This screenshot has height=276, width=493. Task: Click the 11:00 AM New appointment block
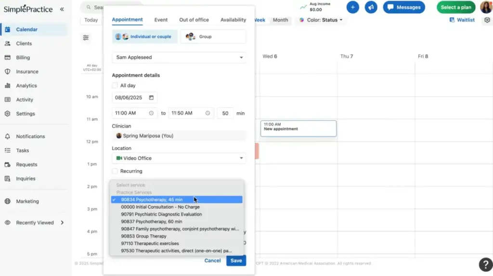(298, 129)
